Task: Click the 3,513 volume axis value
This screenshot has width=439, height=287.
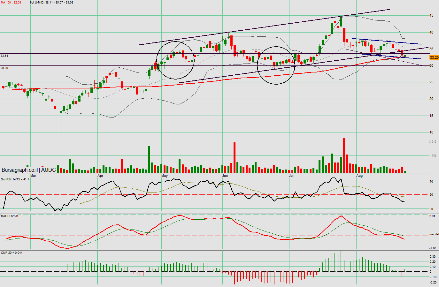Action: (x=433, y=141)
